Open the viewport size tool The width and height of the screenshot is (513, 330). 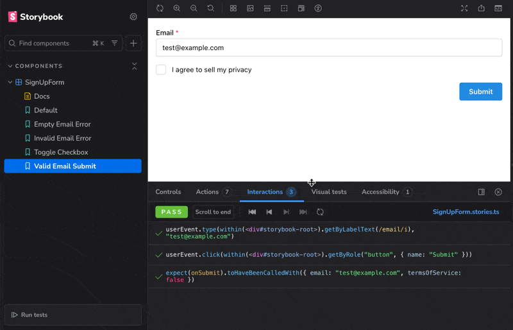[301, 8]
